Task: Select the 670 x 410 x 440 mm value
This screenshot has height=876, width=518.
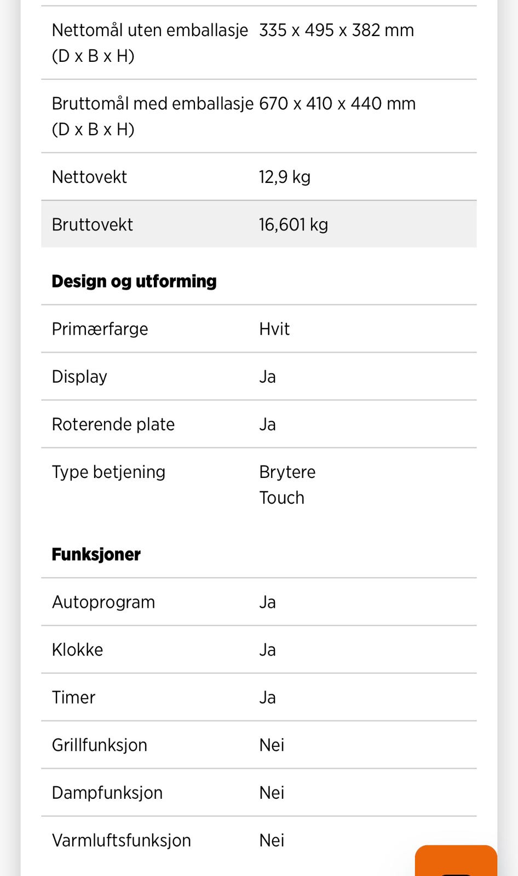Action: click(337, 103)
